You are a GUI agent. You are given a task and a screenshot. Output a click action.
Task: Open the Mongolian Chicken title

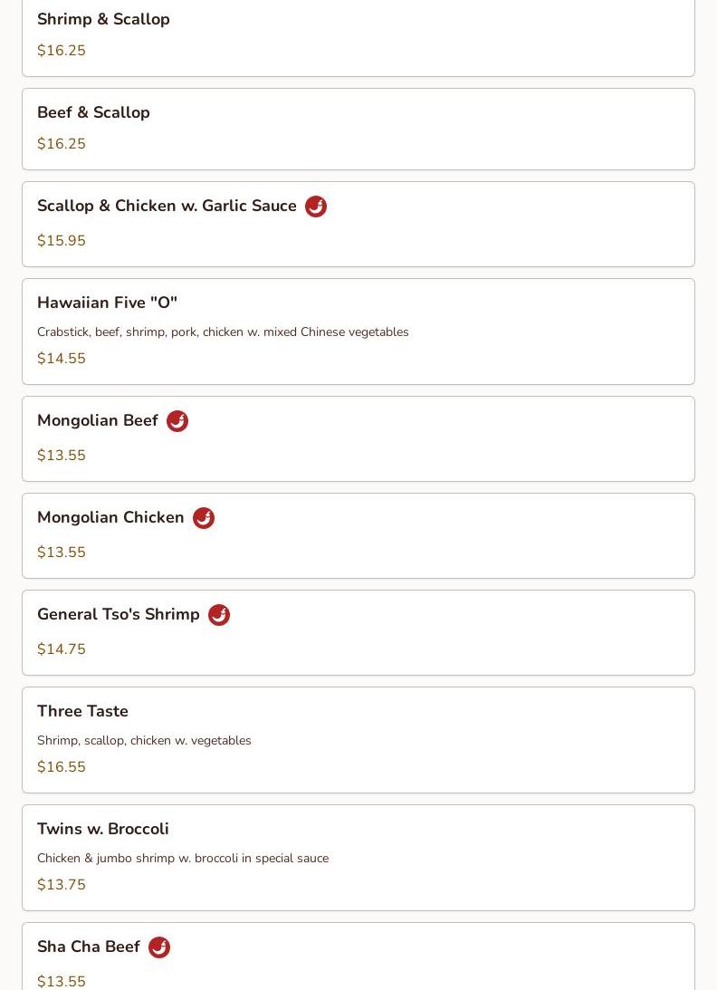coord(110,517)
